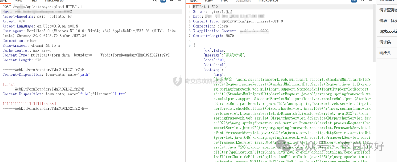The height and width of the screenshot is (162, 397).
Task: Select the response pane's 美化 tab
Action: pos(194,1)
